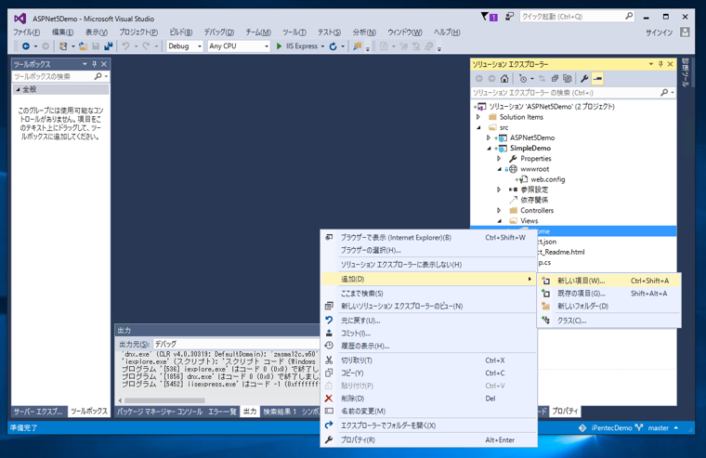Screen dimensions: 706x458
Task: Open the デバッグ(D) menu
Action: tap(219, 33)
